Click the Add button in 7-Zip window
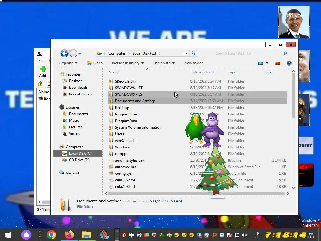Screen dimensions: 321x241 (43, 72)
